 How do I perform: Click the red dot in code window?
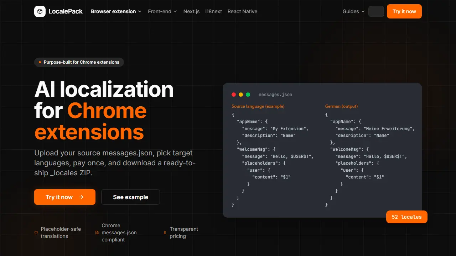pos(234,95)
